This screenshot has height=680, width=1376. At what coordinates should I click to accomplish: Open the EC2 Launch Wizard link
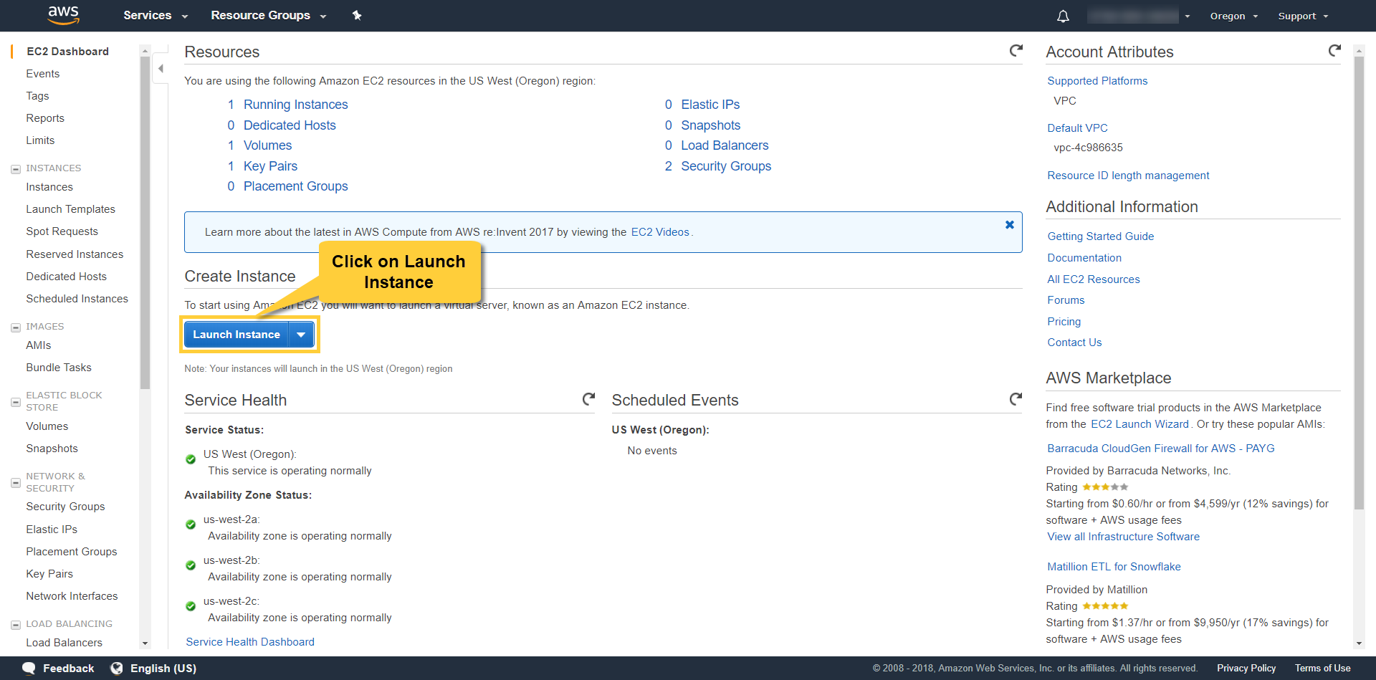[1139, 424]
